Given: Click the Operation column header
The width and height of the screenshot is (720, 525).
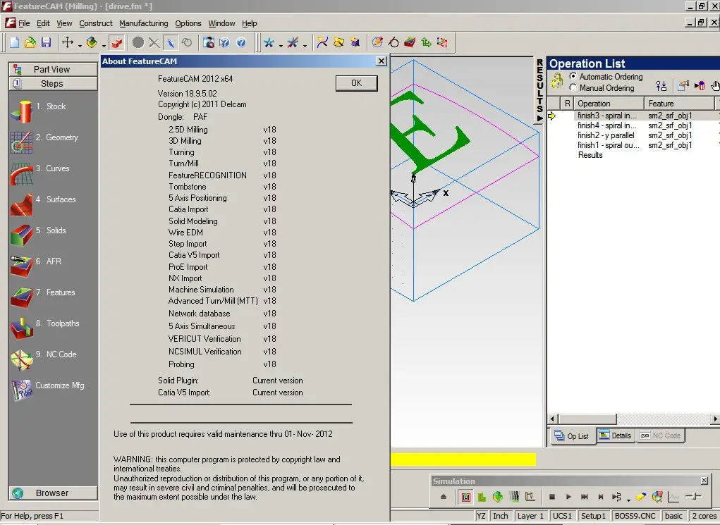Looking at the screenshot, I should (x=609, y=104).
